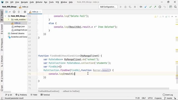
Task: Open the Event Log
Action: (x=168, y=95)
